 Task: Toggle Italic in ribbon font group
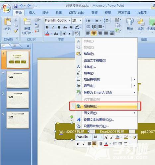coord(53,27)
